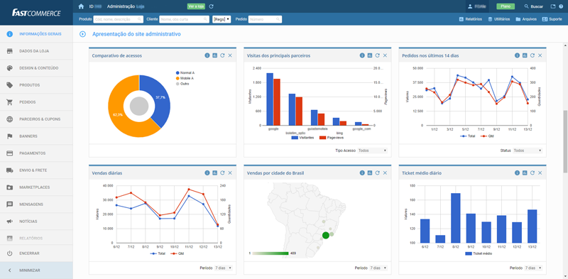Open Utilitários in top toolbar
This screenshot has height=279, width=568.
[x=499, y=19]
